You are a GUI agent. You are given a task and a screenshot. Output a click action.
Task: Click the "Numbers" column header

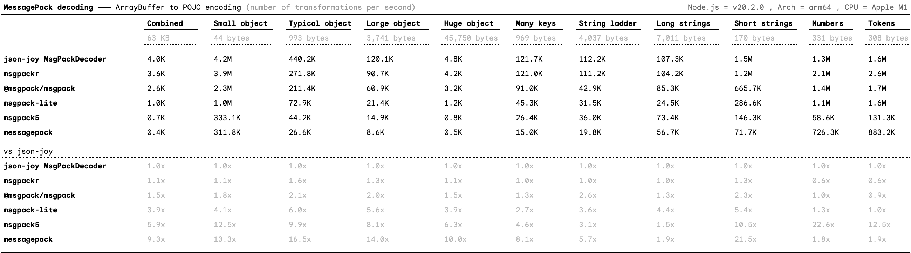828,23
